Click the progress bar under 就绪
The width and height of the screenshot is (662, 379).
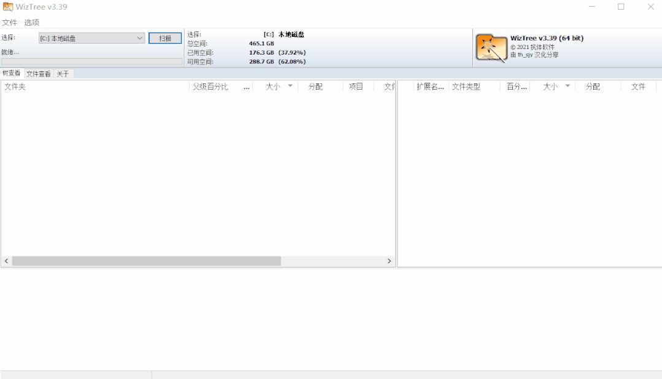91,61
